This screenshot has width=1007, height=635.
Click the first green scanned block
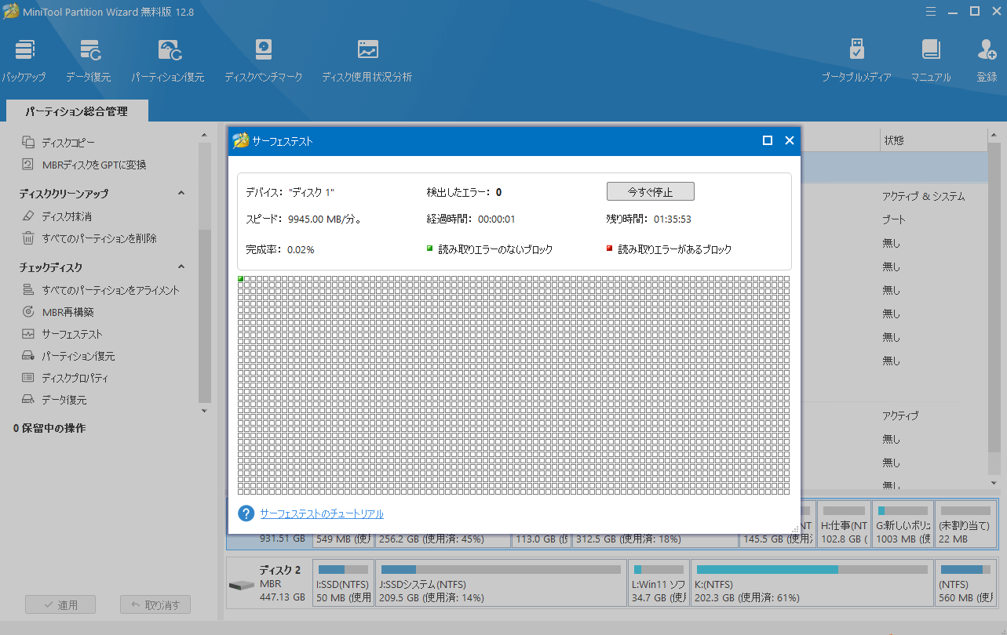(x=241, y=279)
